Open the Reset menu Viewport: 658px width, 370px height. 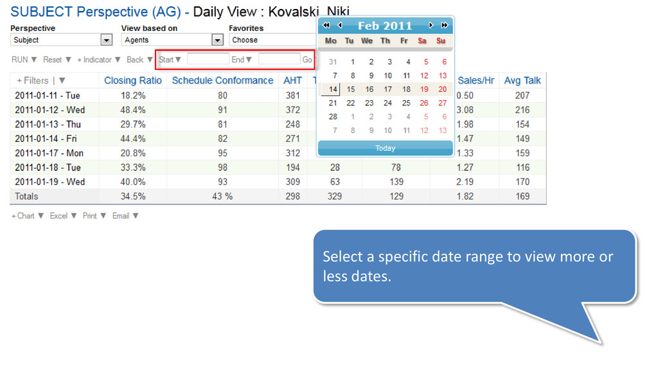[x=57, y=60]
